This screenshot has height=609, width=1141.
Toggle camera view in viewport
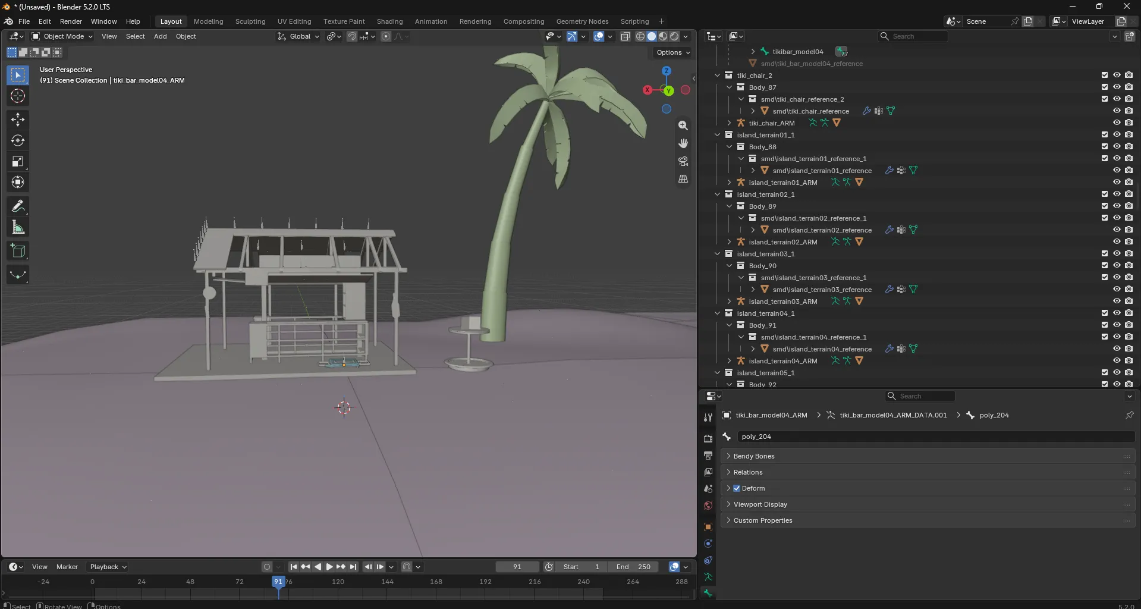click(683, 161)
